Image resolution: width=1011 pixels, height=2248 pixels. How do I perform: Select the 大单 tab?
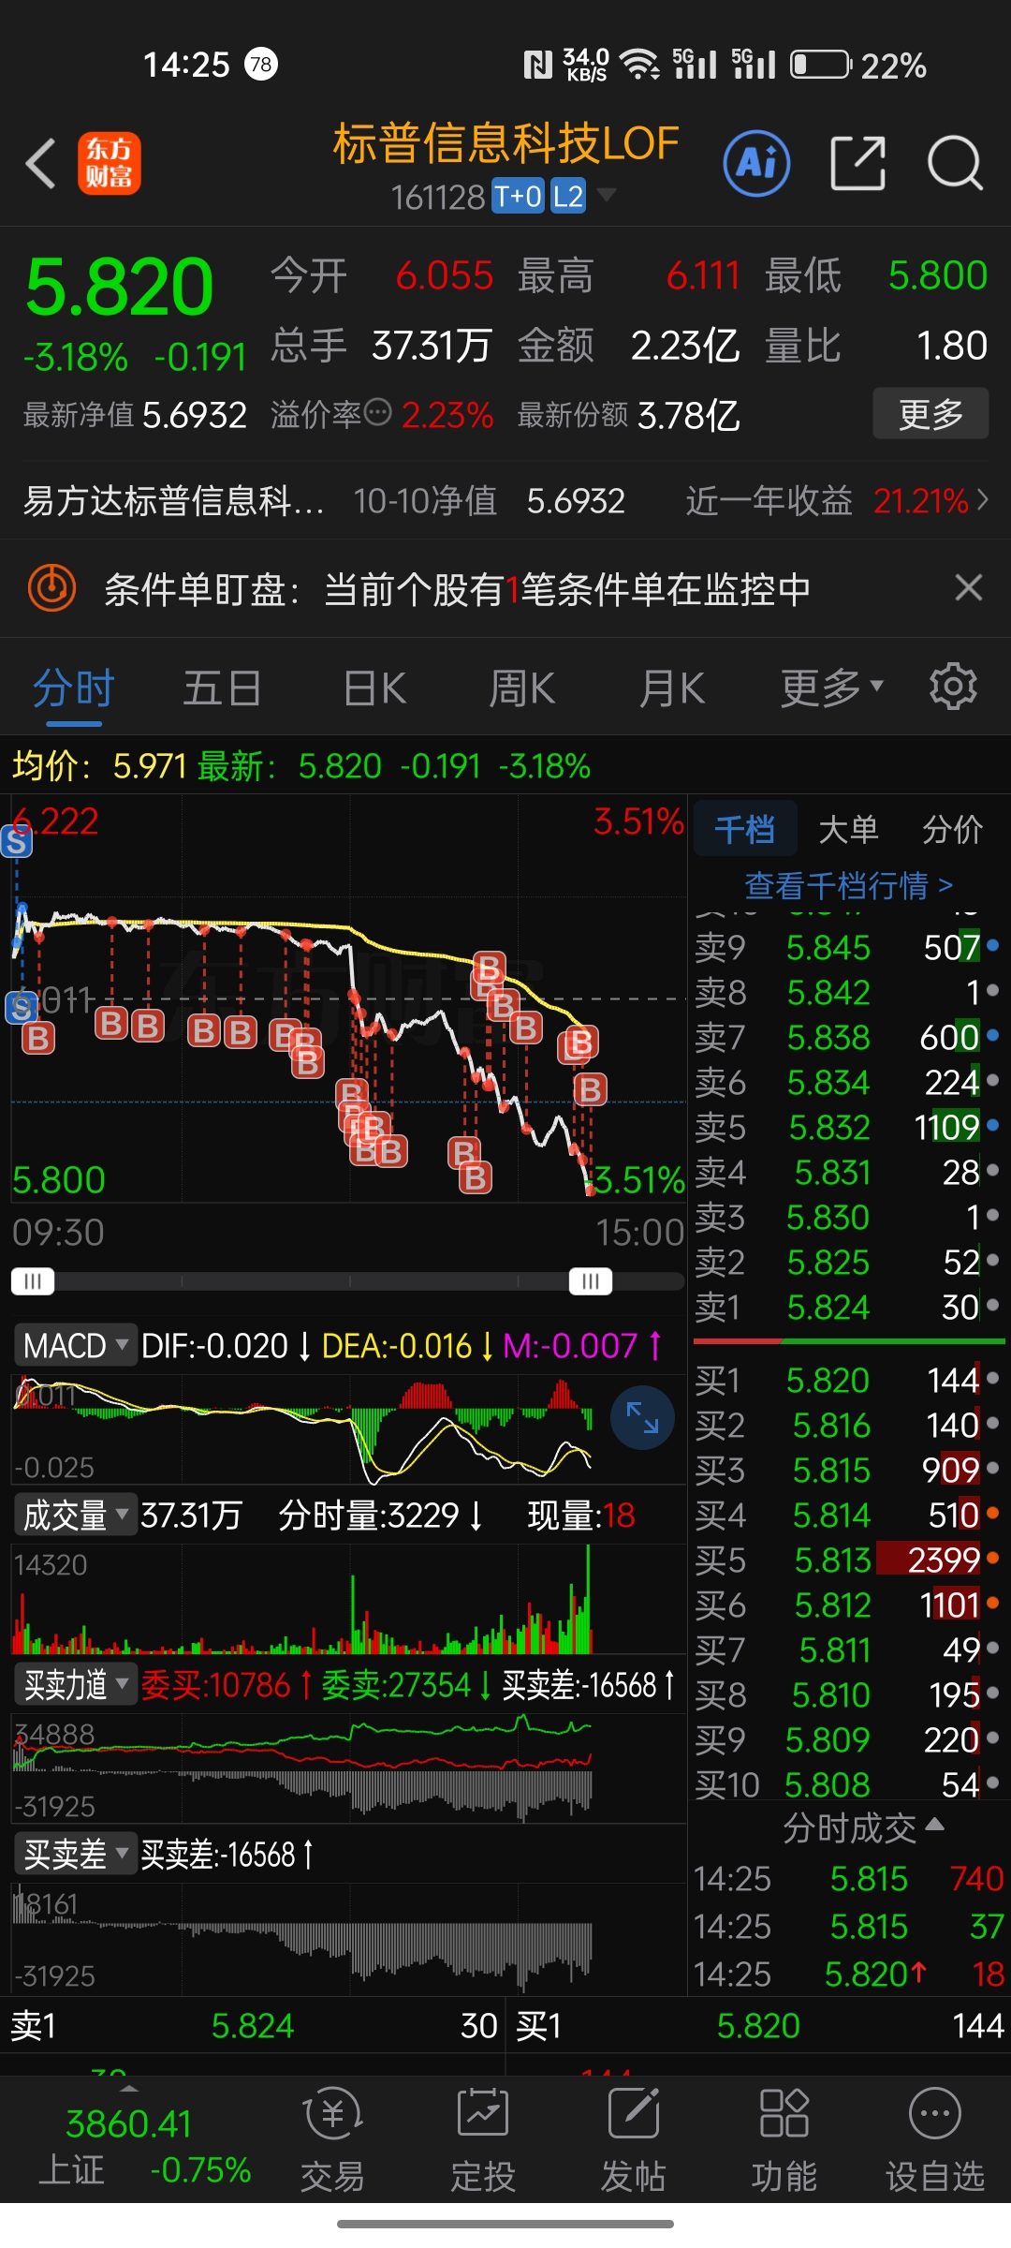(848, 829)
